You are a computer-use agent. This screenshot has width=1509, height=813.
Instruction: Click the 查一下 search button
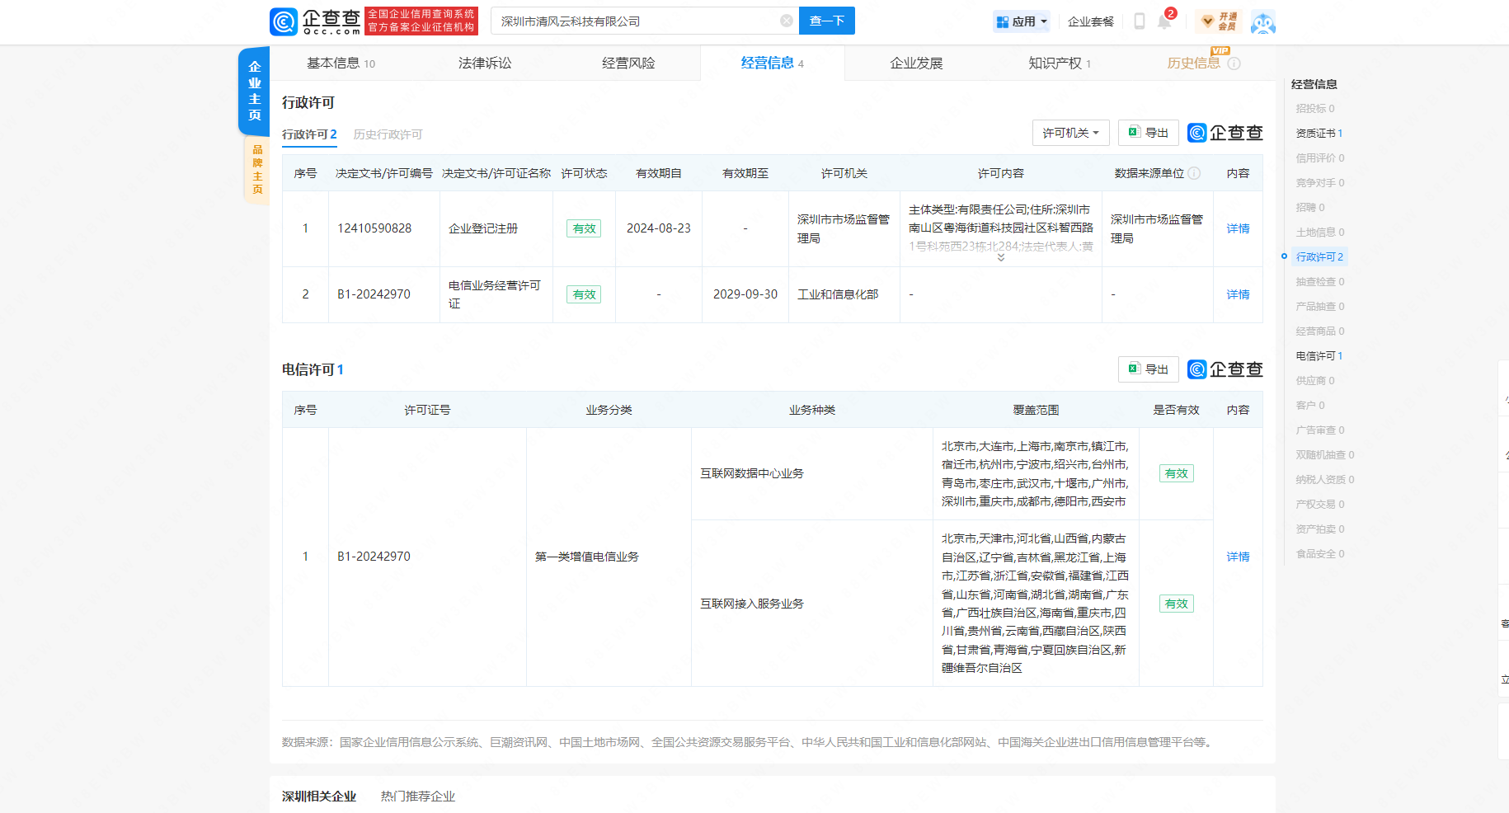(826, 21)
